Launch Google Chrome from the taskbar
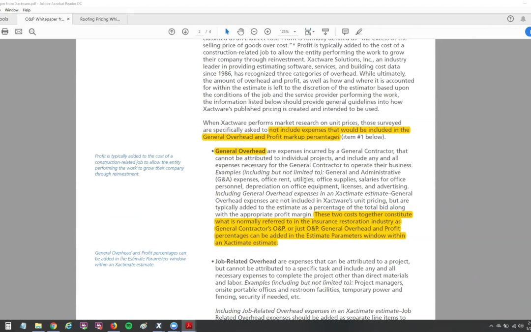531x332 pixels. pos(53,326)
